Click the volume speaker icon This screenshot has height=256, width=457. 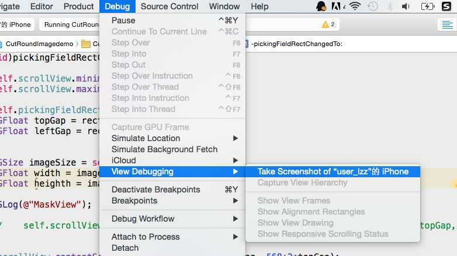(x=406, y=6)
